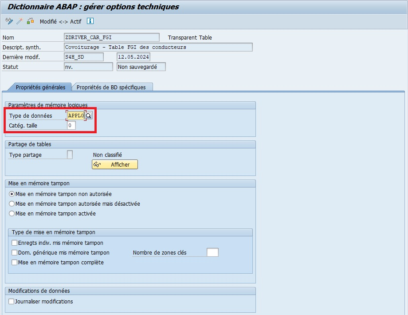Click the where-used list toolbar icon
Viewport: 408px width, 315px height.
[30, 21]
